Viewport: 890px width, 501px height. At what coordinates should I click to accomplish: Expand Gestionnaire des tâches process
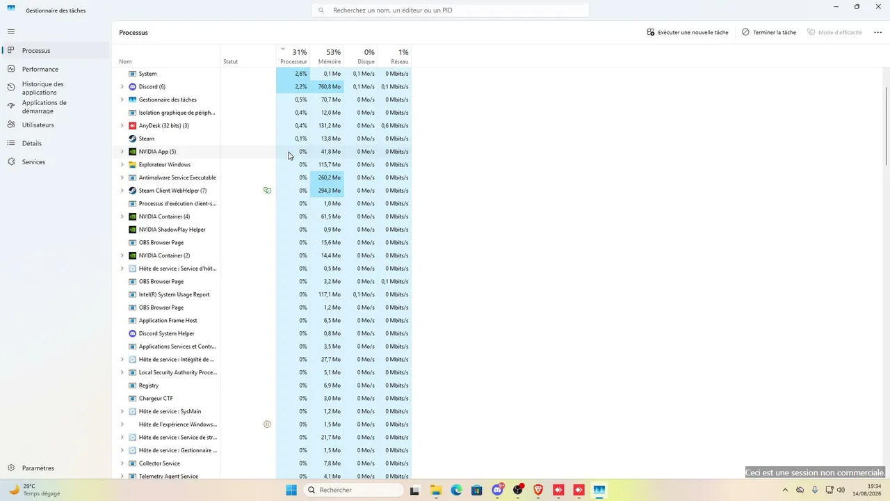point(122,100)
